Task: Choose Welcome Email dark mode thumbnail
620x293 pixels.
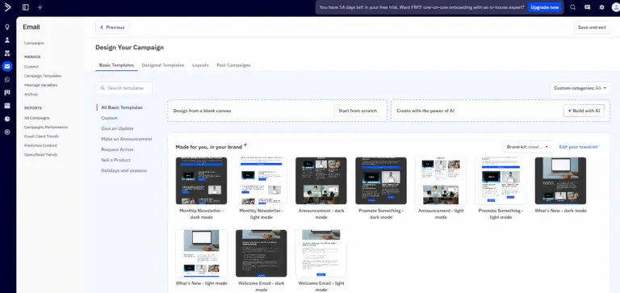Action: 262,253
